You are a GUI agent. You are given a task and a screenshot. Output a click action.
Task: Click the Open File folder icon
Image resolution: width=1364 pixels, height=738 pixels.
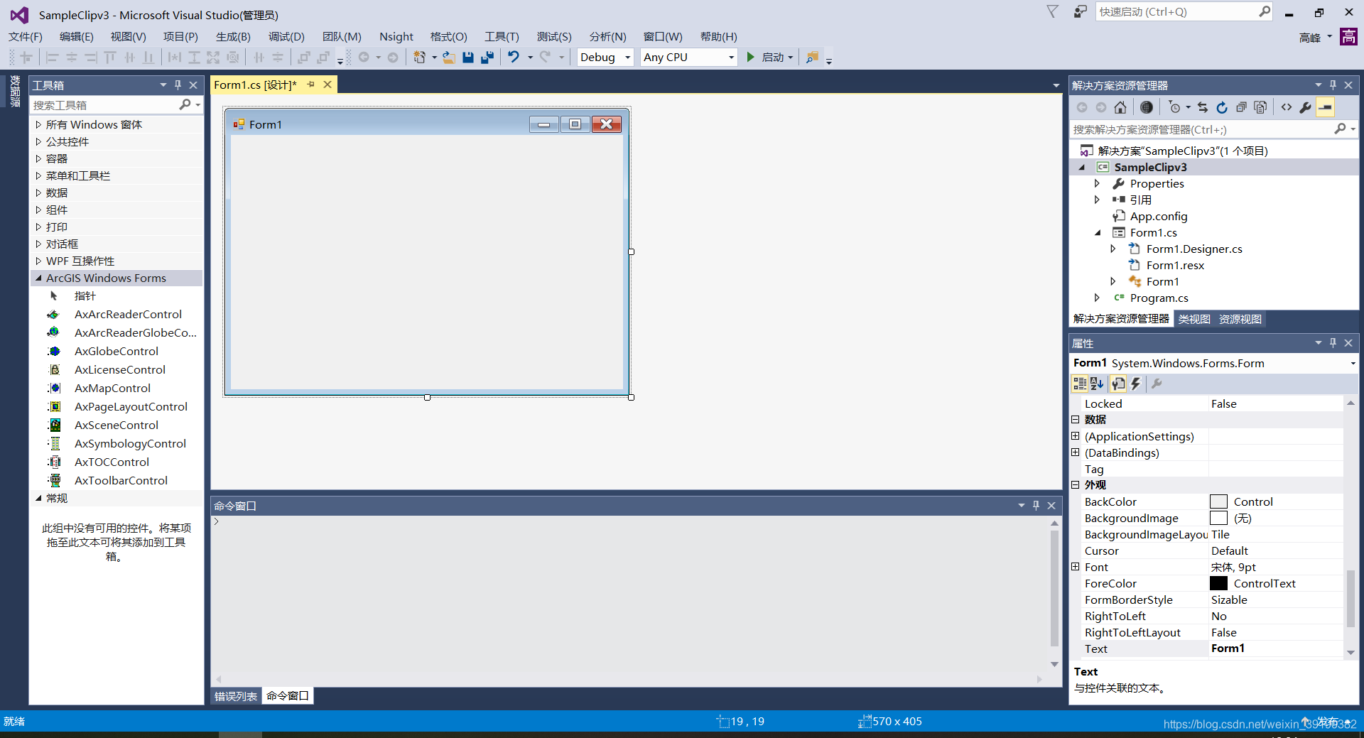[449, 58]
